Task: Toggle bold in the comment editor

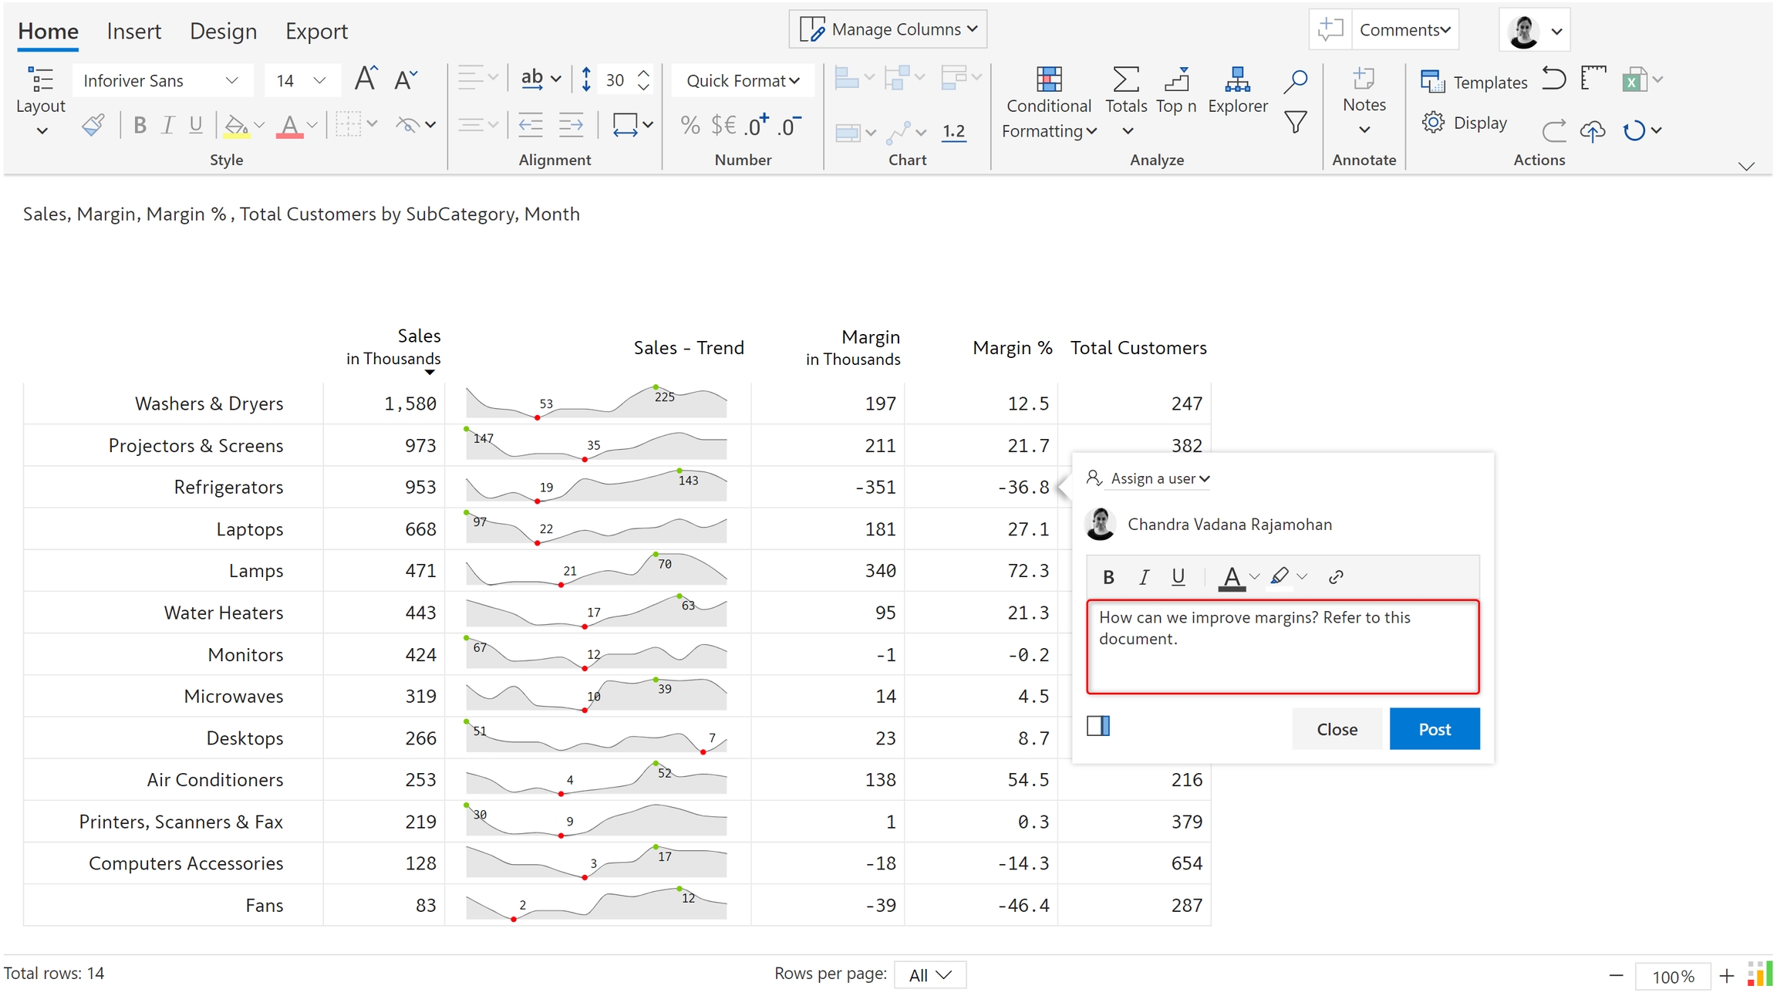Action: 1108,576
